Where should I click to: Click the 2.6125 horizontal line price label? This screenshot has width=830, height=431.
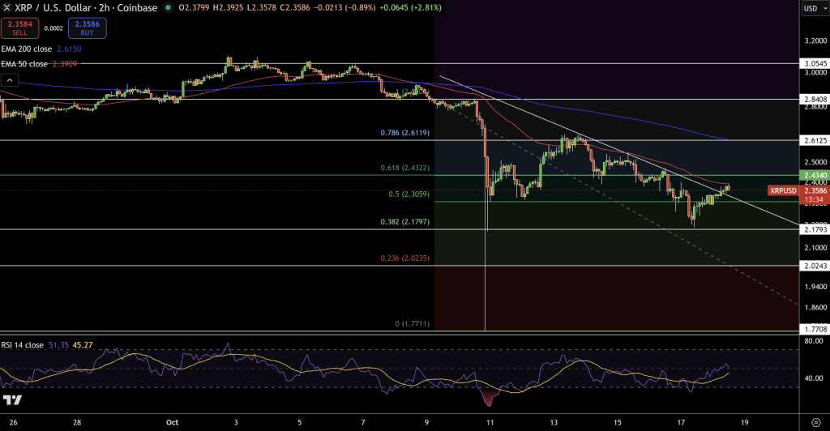[812, 140]
